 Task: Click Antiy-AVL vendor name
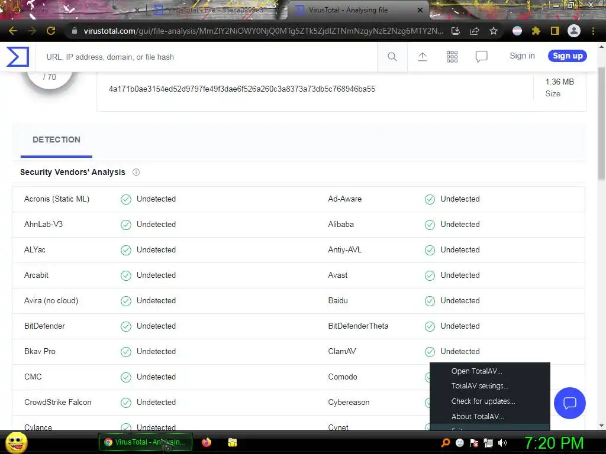[345, 250]
